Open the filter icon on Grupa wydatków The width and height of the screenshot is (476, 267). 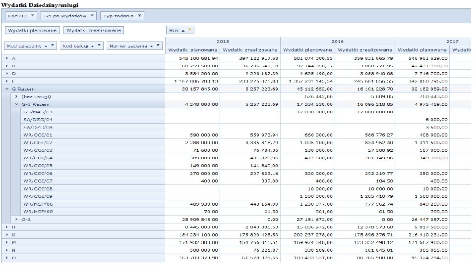92,15
